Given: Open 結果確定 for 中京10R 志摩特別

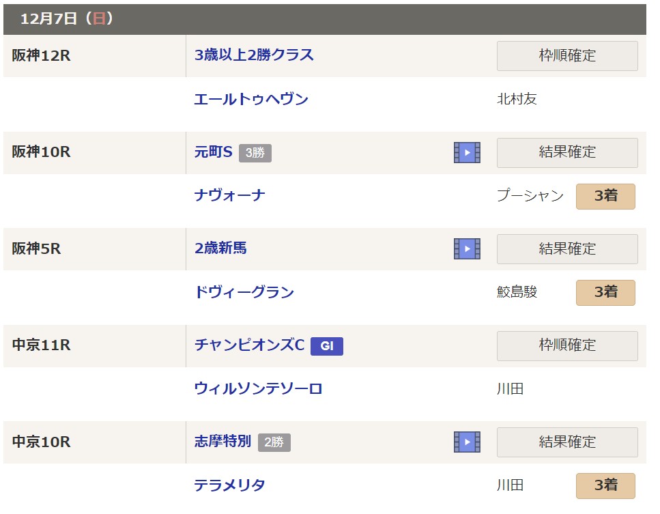Looking at the screenshot, I should (x=566, y=442).
